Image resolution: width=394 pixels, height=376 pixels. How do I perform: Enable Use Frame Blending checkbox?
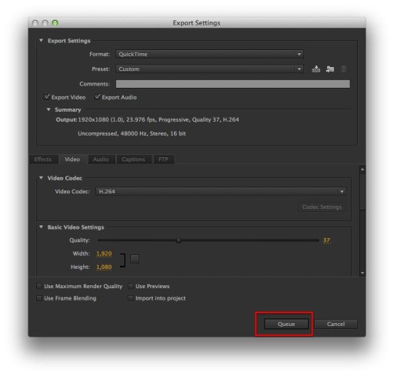coord(39,298)
